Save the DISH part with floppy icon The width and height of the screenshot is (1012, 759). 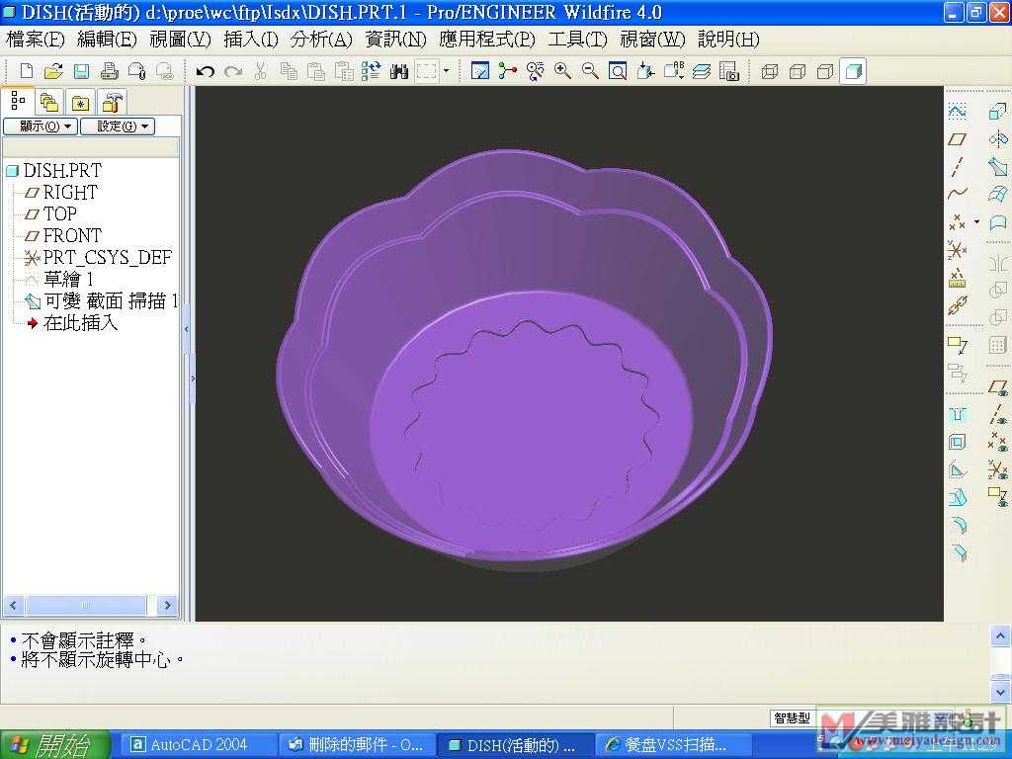tap(81, 70)
